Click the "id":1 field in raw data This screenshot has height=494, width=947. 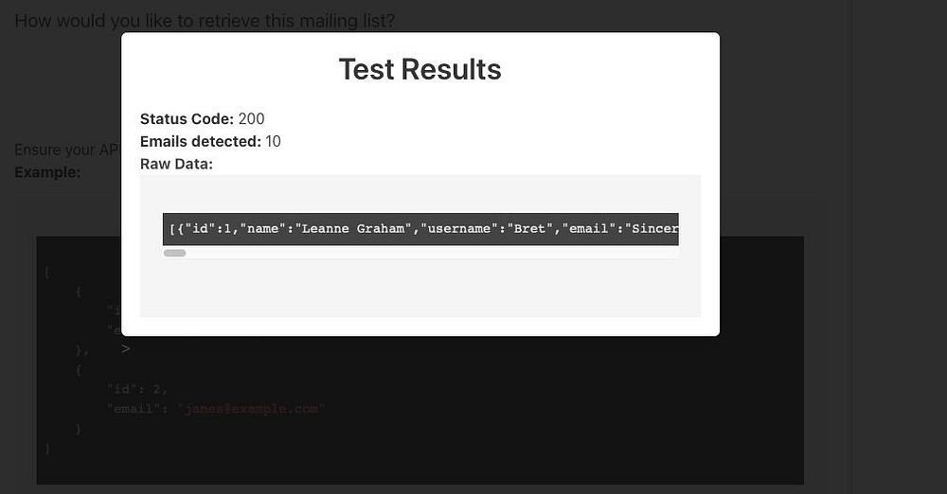208,230
